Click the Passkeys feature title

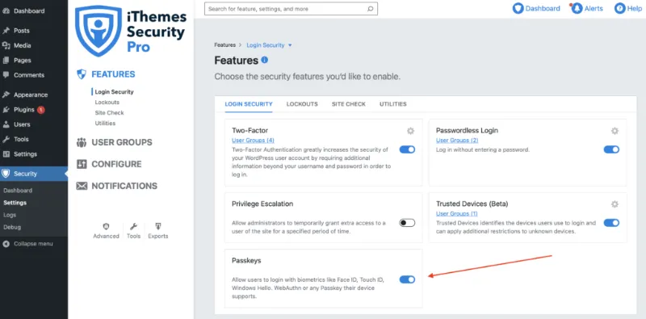(246, 261)
